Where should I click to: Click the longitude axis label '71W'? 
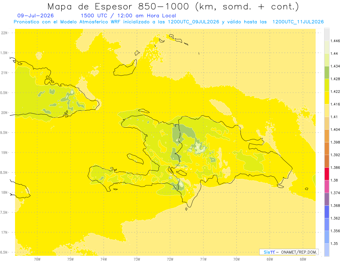203,259
